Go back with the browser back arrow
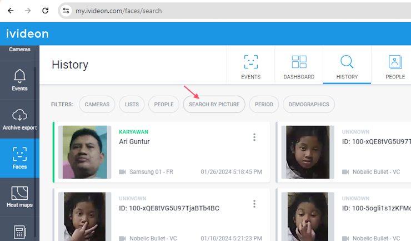Image resolution: width=411 pixels, height=241 pixels. point(11,11)
